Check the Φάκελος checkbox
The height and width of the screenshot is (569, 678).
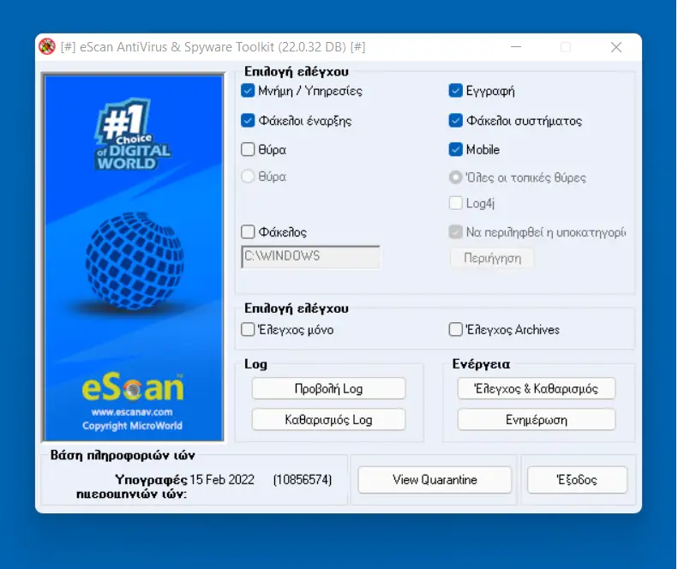pos(248,231)
